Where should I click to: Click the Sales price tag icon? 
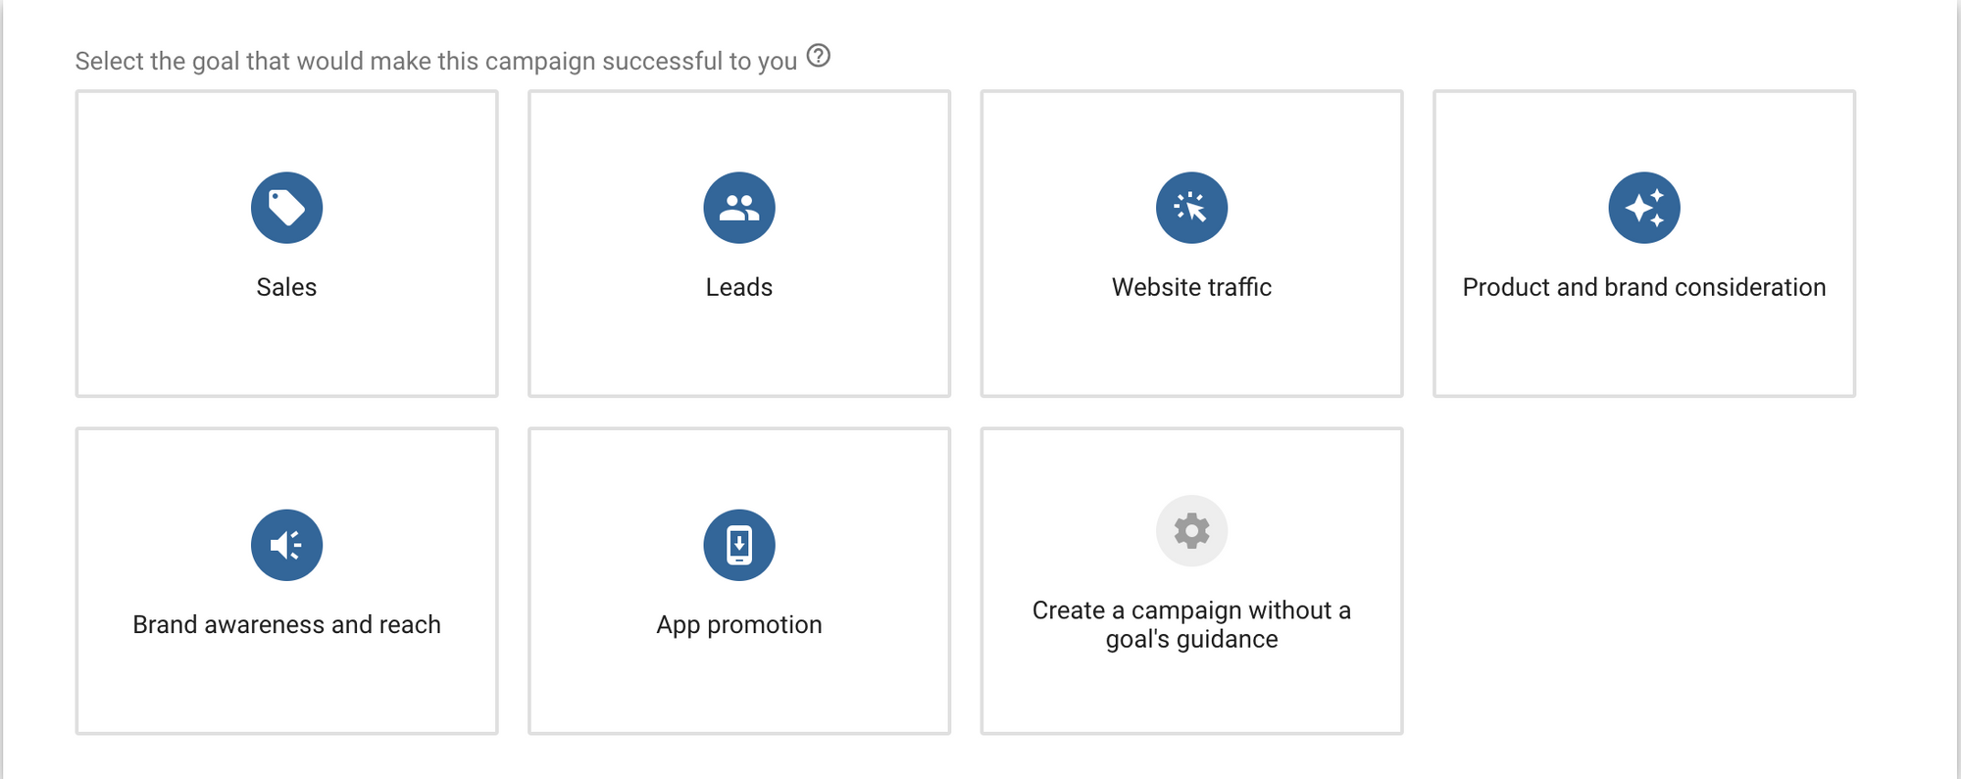click(286, 208)
